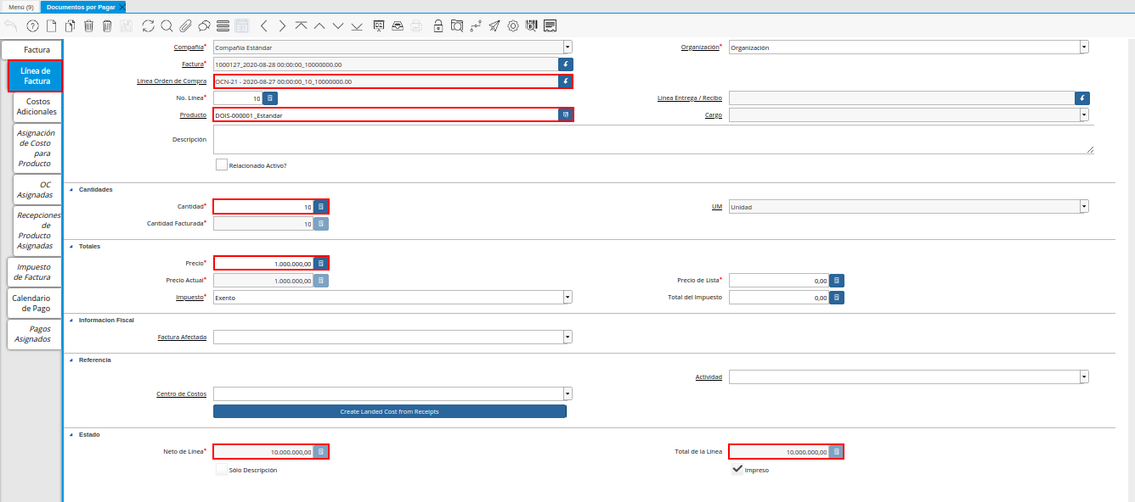Open the Factura Afectada dropdown
Viewport: 1135px width, 502px height.
click(567, 337)
